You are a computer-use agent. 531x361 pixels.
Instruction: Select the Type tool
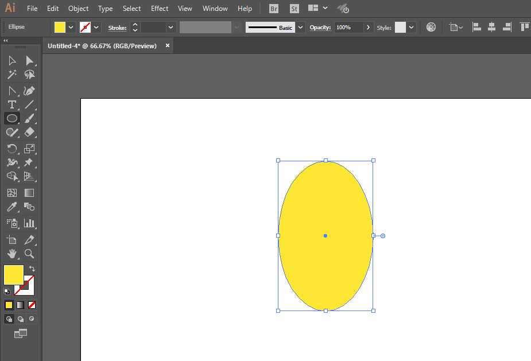coord(11,104)
